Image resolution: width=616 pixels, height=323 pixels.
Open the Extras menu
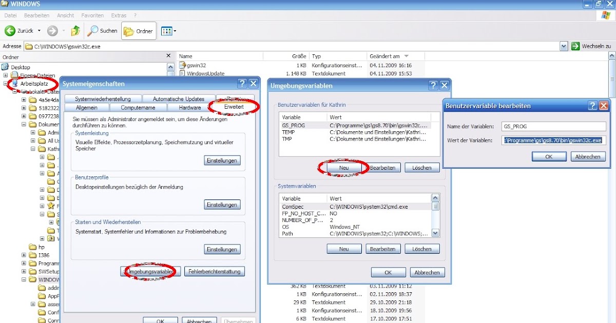(x=119, y=15)
